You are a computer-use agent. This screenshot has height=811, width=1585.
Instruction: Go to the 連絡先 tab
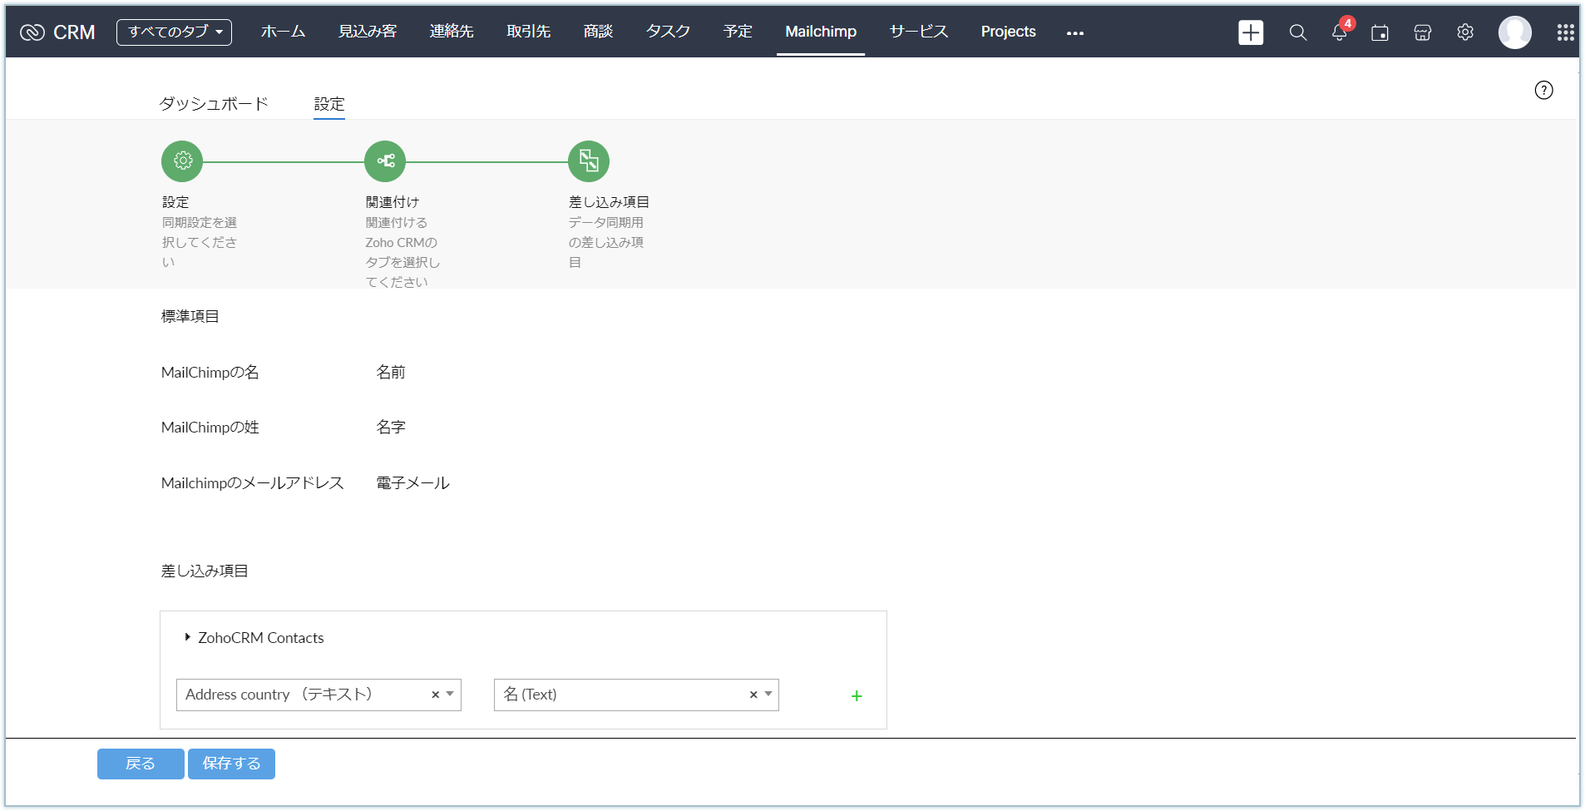(x=452, y=32)
